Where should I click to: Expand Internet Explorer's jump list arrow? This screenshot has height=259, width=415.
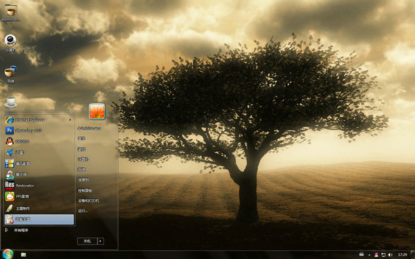[x=70, y=120]
